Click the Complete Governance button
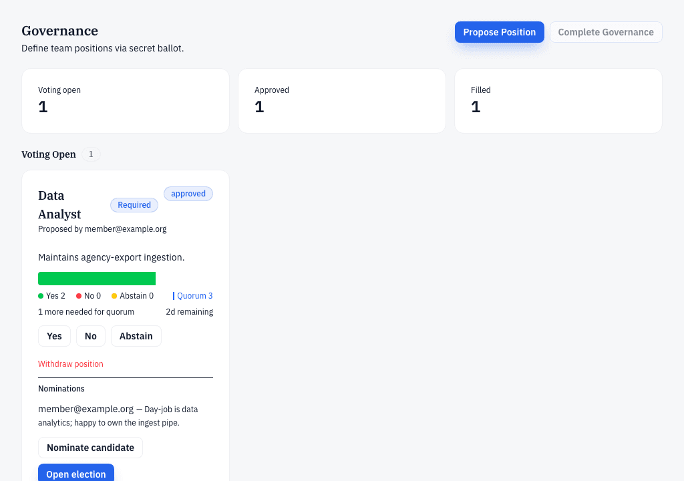This screenshot has width=684, height=481. (x=606, y=32)
